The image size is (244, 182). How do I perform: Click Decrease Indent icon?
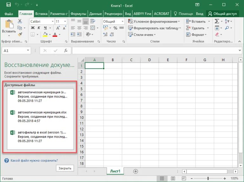pyautogui.click(x=73, y=34)
